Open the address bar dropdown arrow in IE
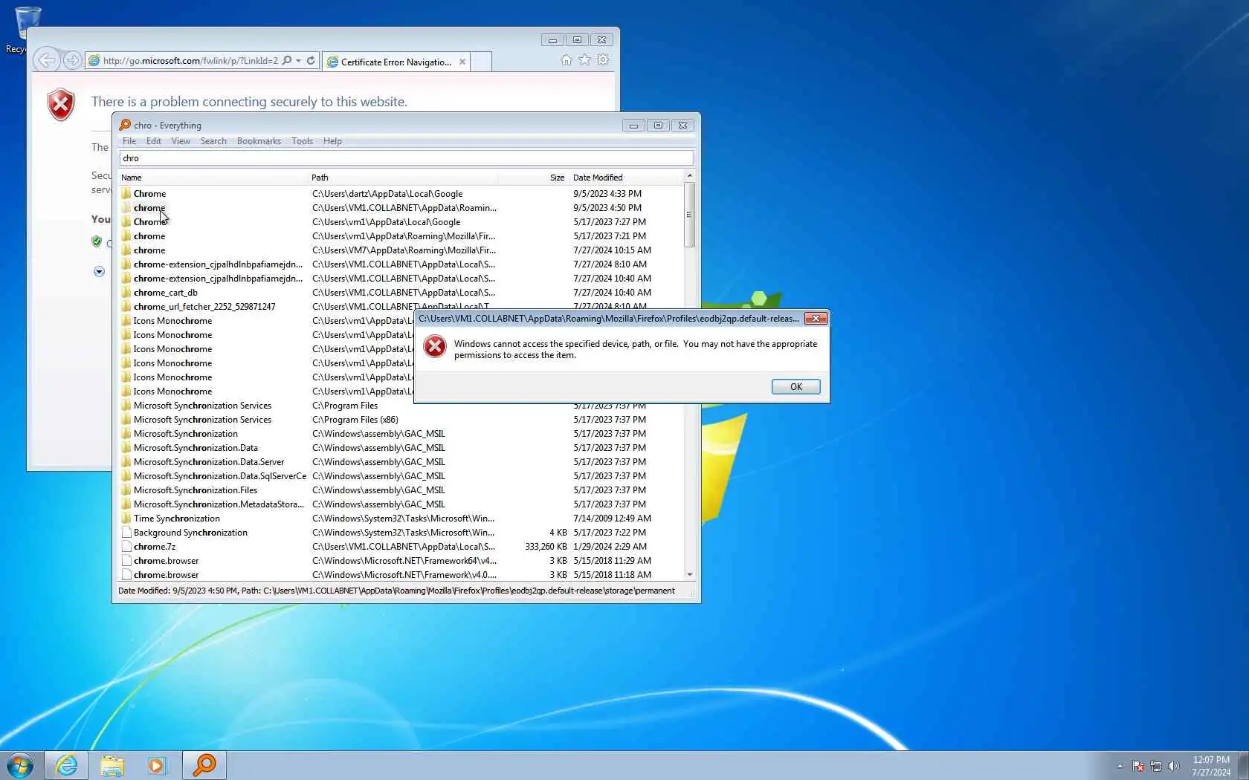Viewport: 1249px width, 780px height. click(x=299, y=61)
